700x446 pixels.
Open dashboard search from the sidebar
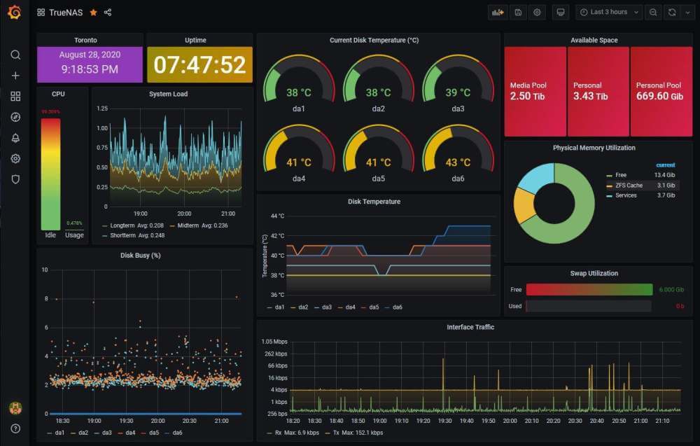[x=15, y=55]
